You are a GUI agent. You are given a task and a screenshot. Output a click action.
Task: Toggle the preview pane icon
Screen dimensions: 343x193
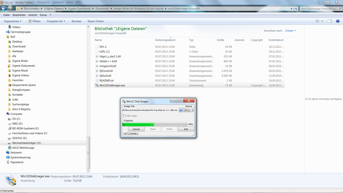[329, 21]
